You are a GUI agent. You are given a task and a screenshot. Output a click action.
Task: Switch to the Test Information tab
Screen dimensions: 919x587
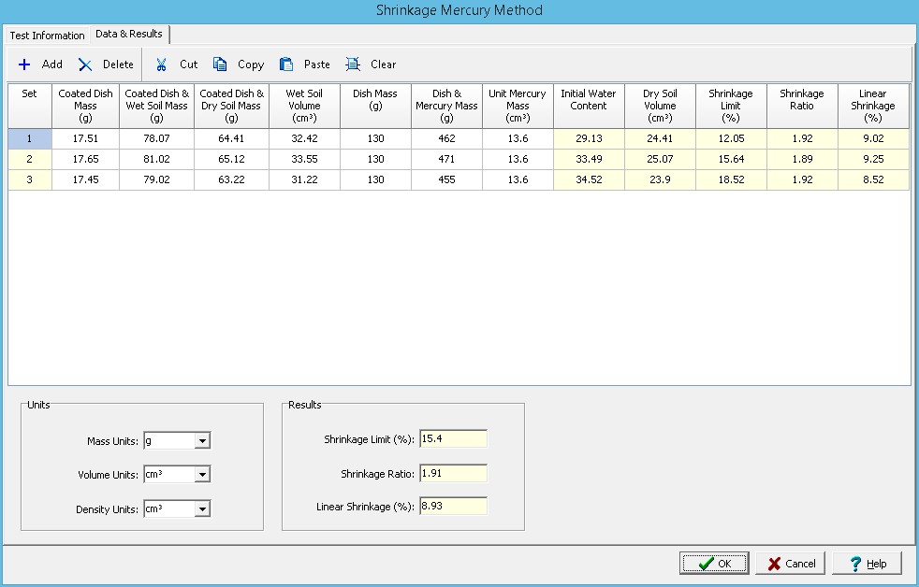coord(47,36)
